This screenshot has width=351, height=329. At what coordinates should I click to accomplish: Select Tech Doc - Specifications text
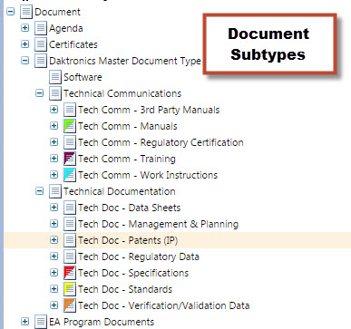coord(133,274)
